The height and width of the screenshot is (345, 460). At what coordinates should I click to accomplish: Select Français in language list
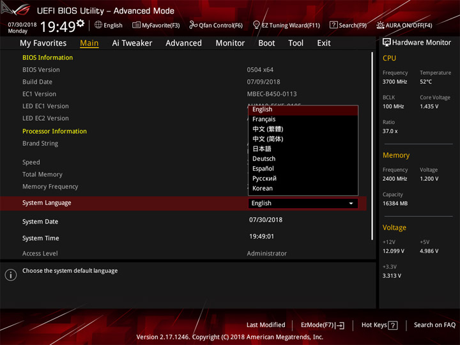coord(303,119)
